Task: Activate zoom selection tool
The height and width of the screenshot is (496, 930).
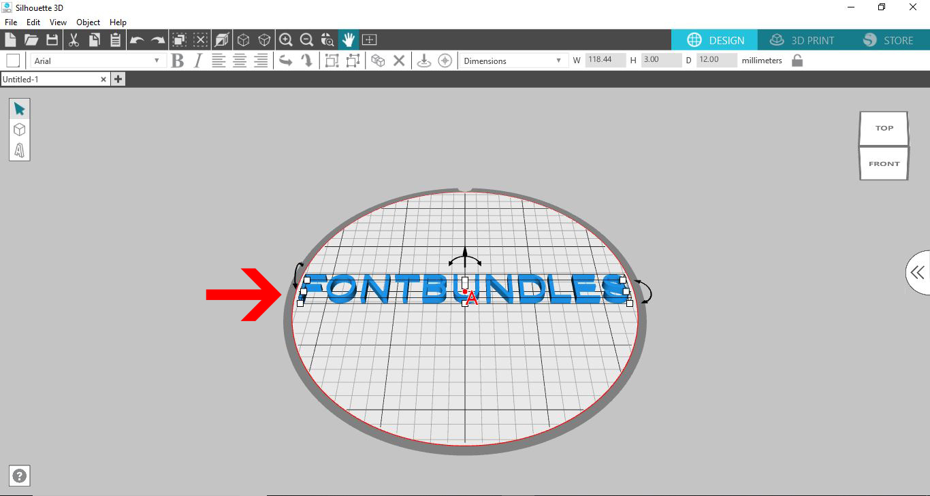Action: [328, 39]
